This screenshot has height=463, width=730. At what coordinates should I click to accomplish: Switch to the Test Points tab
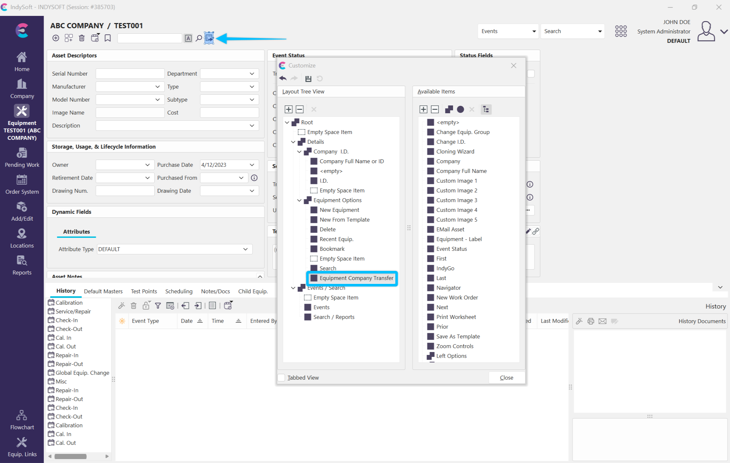[144, 291]
